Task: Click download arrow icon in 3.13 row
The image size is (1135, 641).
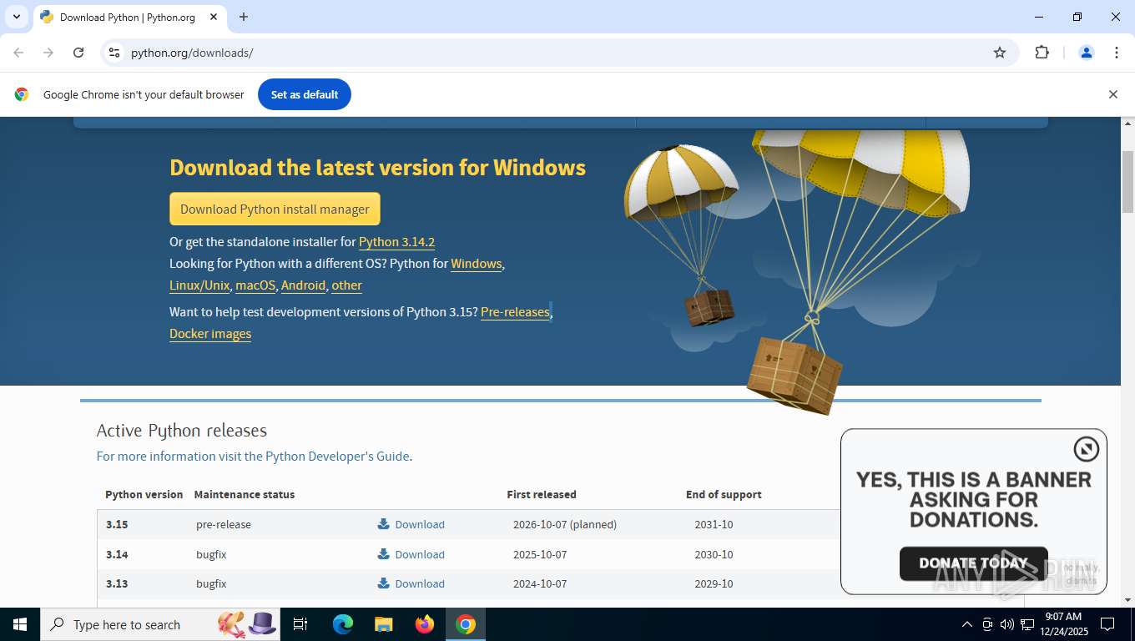Action: click(384, 583)
